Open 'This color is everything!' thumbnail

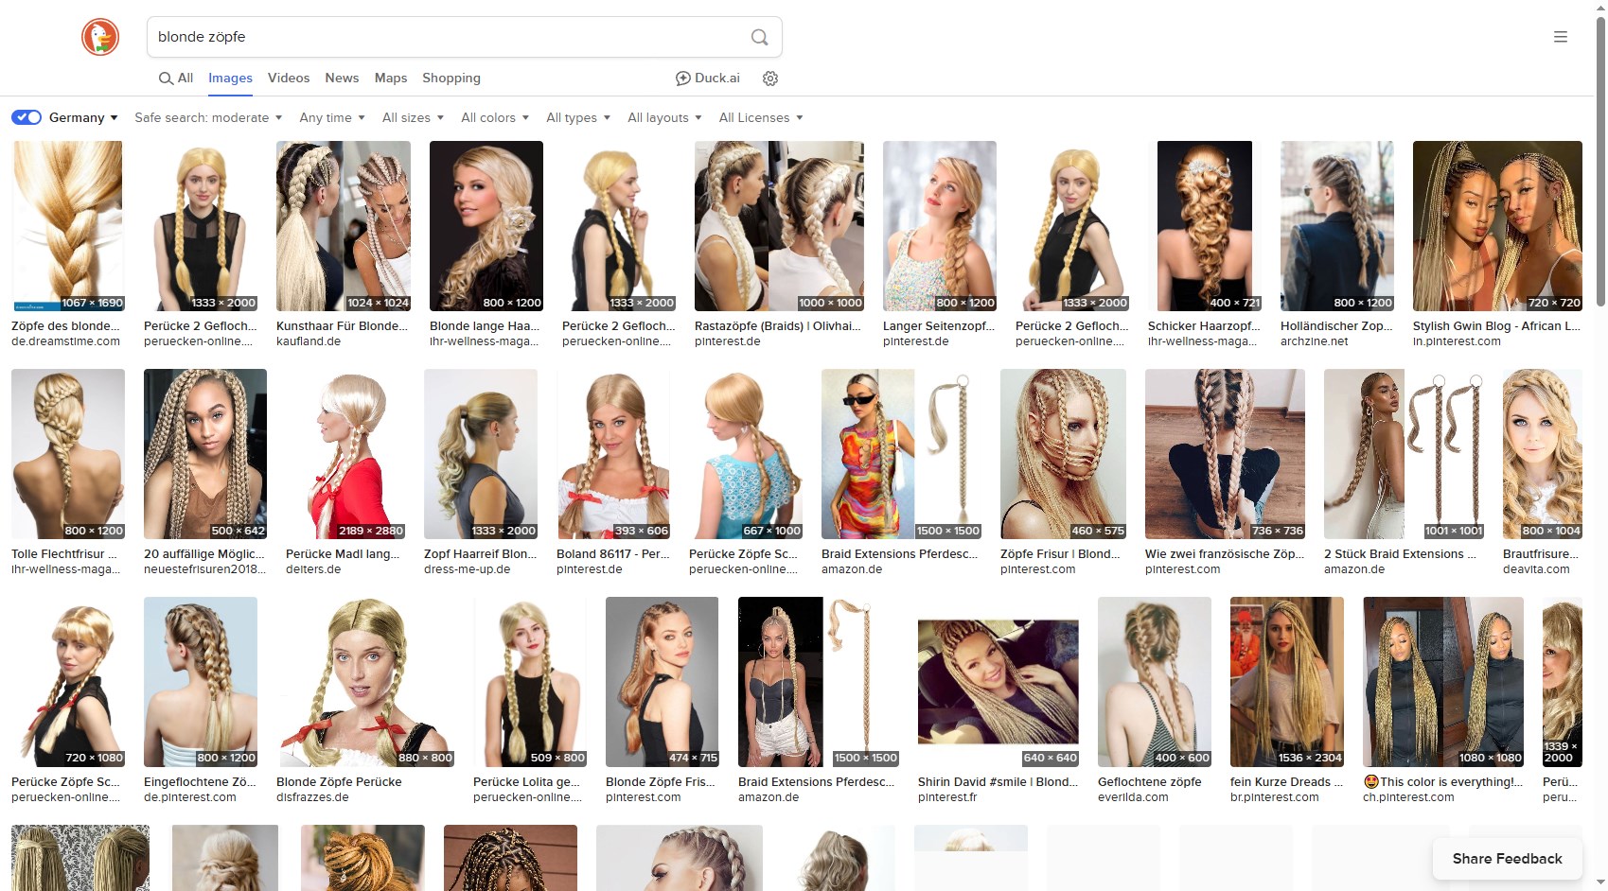click(1443, 682)
